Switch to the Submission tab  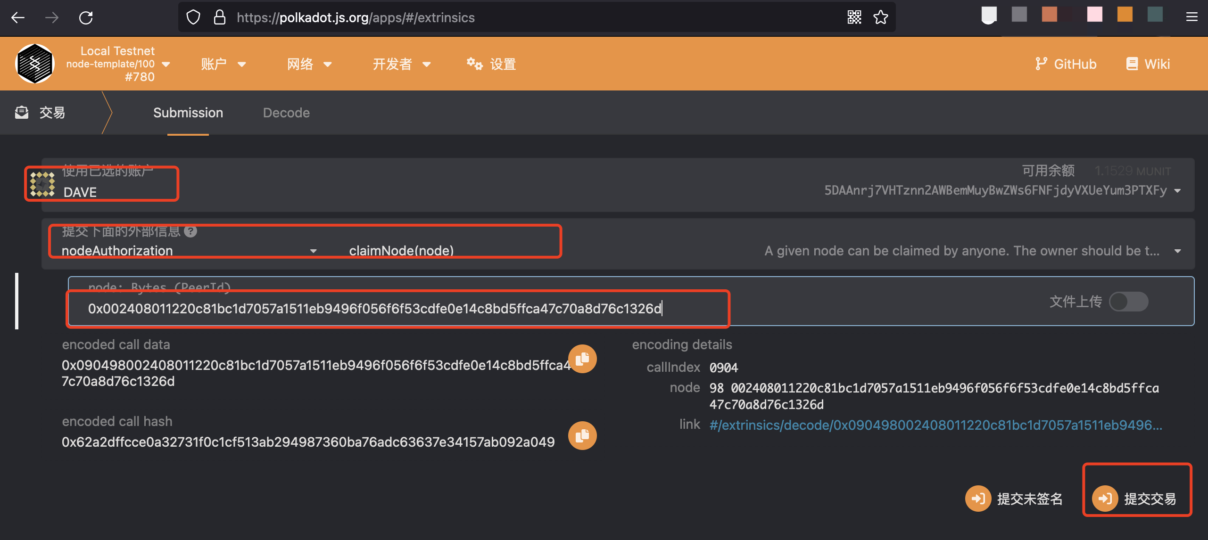click(x=188, y=113)
